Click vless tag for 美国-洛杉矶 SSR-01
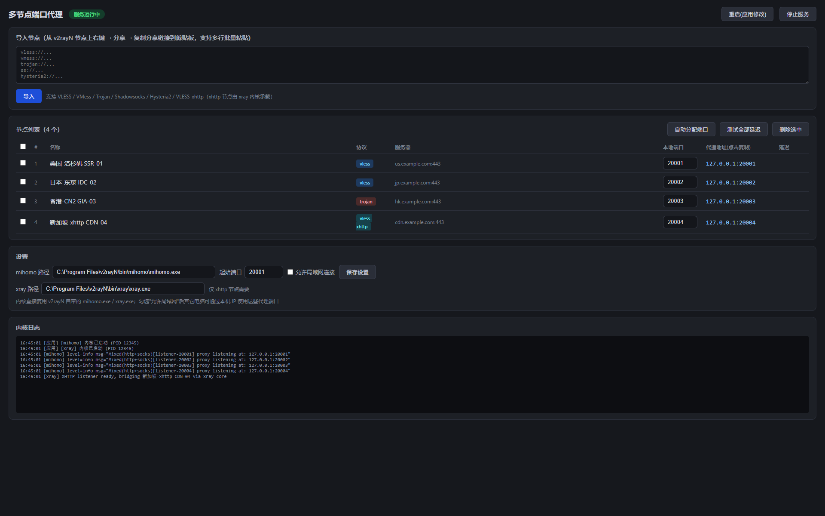Viewport: 825px width, 516px height. (365, 164)
